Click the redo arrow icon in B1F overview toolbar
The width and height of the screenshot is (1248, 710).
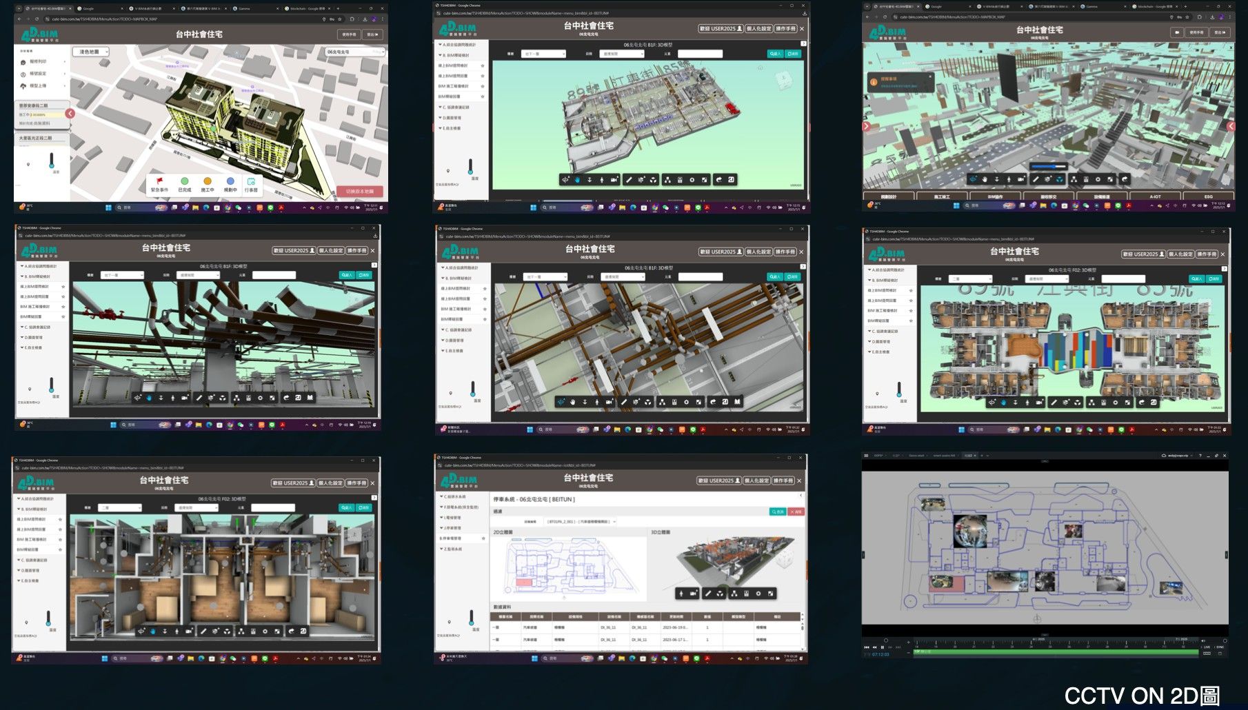pyautogui.click(x=719, y=180)
